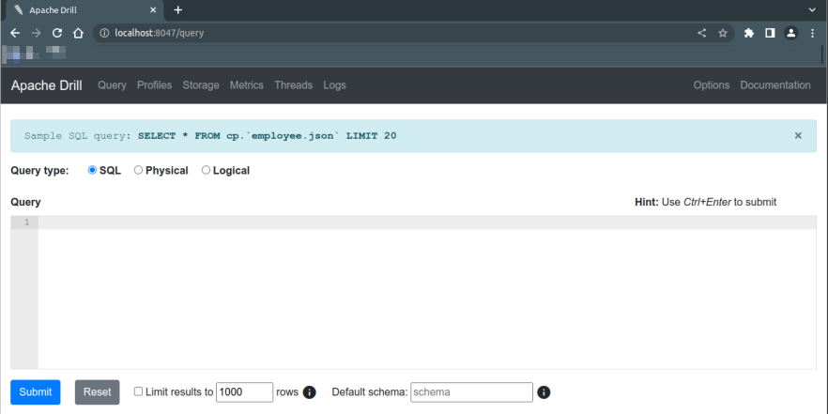
Task: Show info about the default schema
Action: pyautogui.click(x=544, y=392)
